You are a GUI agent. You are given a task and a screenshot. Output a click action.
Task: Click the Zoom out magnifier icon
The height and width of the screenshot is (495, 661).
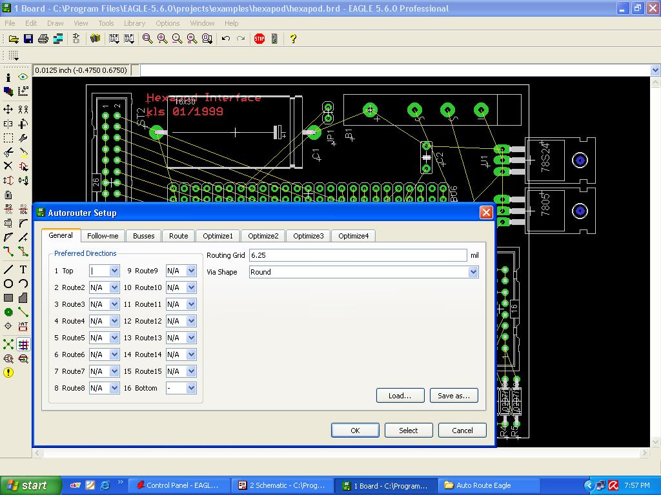point(177,39)
